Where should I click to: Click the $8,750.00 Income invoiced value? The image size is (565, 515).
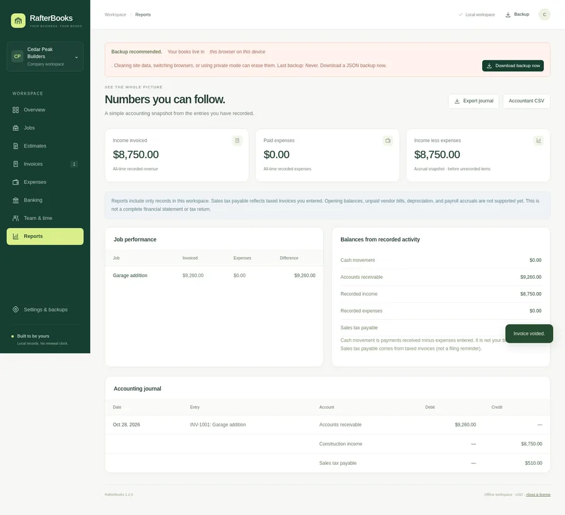point(136,154)
